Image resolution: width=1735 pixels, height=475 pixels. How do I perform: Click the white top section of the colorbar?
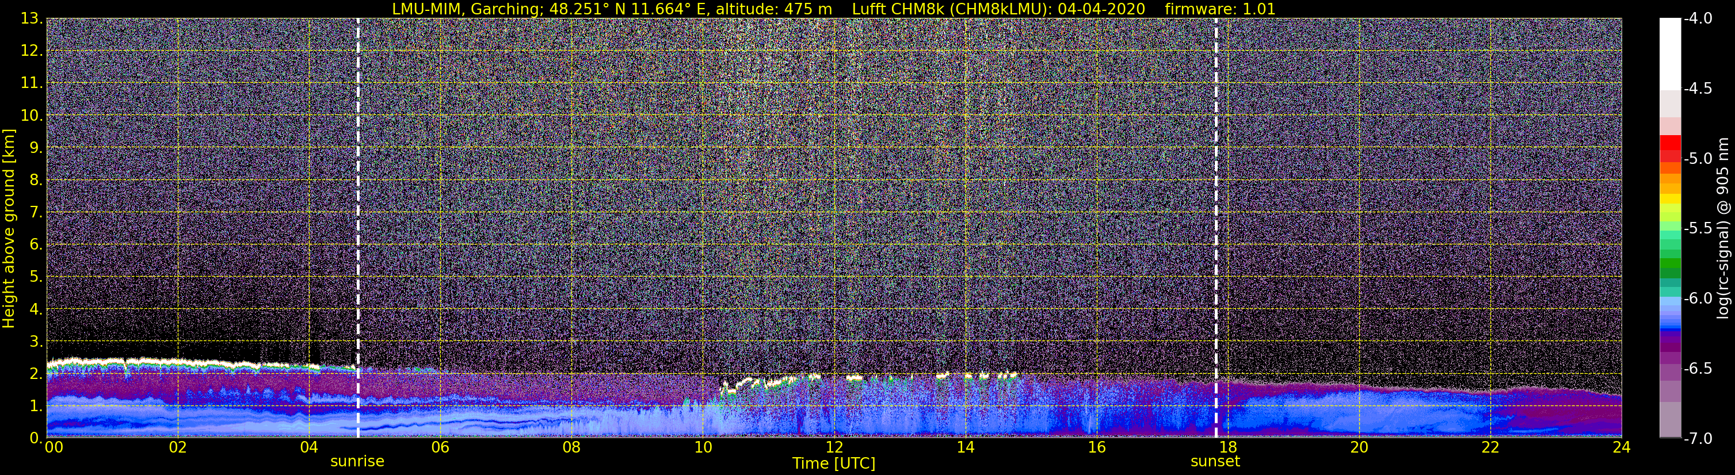click(1669, 54)
